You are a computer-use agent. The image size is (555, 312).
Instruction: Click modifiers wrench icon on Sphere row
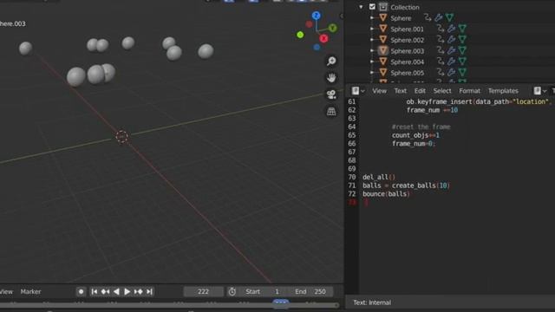click(439, 17)
